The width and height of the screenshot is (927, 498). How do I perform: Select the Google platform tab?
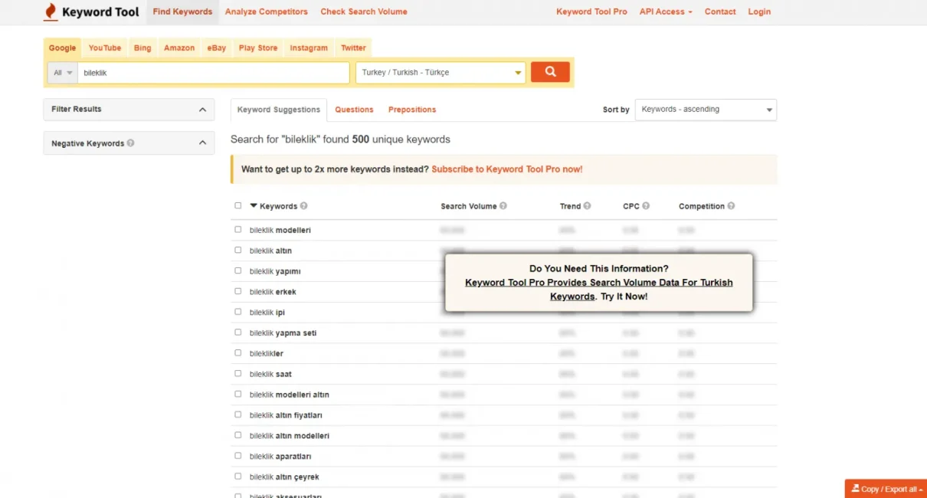click(x=62, y=48)
